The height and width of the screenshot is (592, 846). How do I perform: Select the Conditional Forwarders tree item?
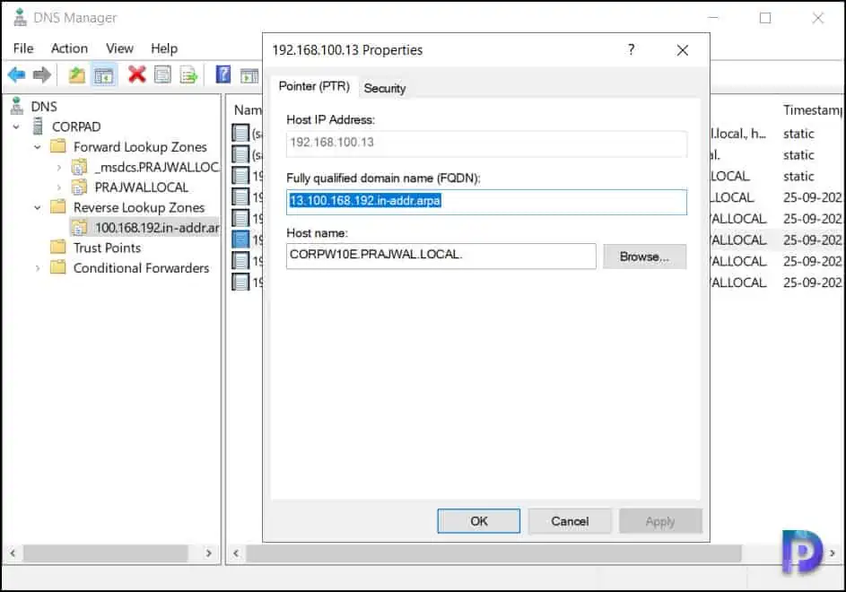pos(141,267)
